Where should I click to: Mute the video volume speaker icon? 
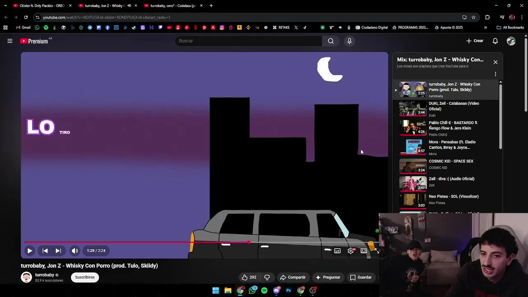point(75,250)
